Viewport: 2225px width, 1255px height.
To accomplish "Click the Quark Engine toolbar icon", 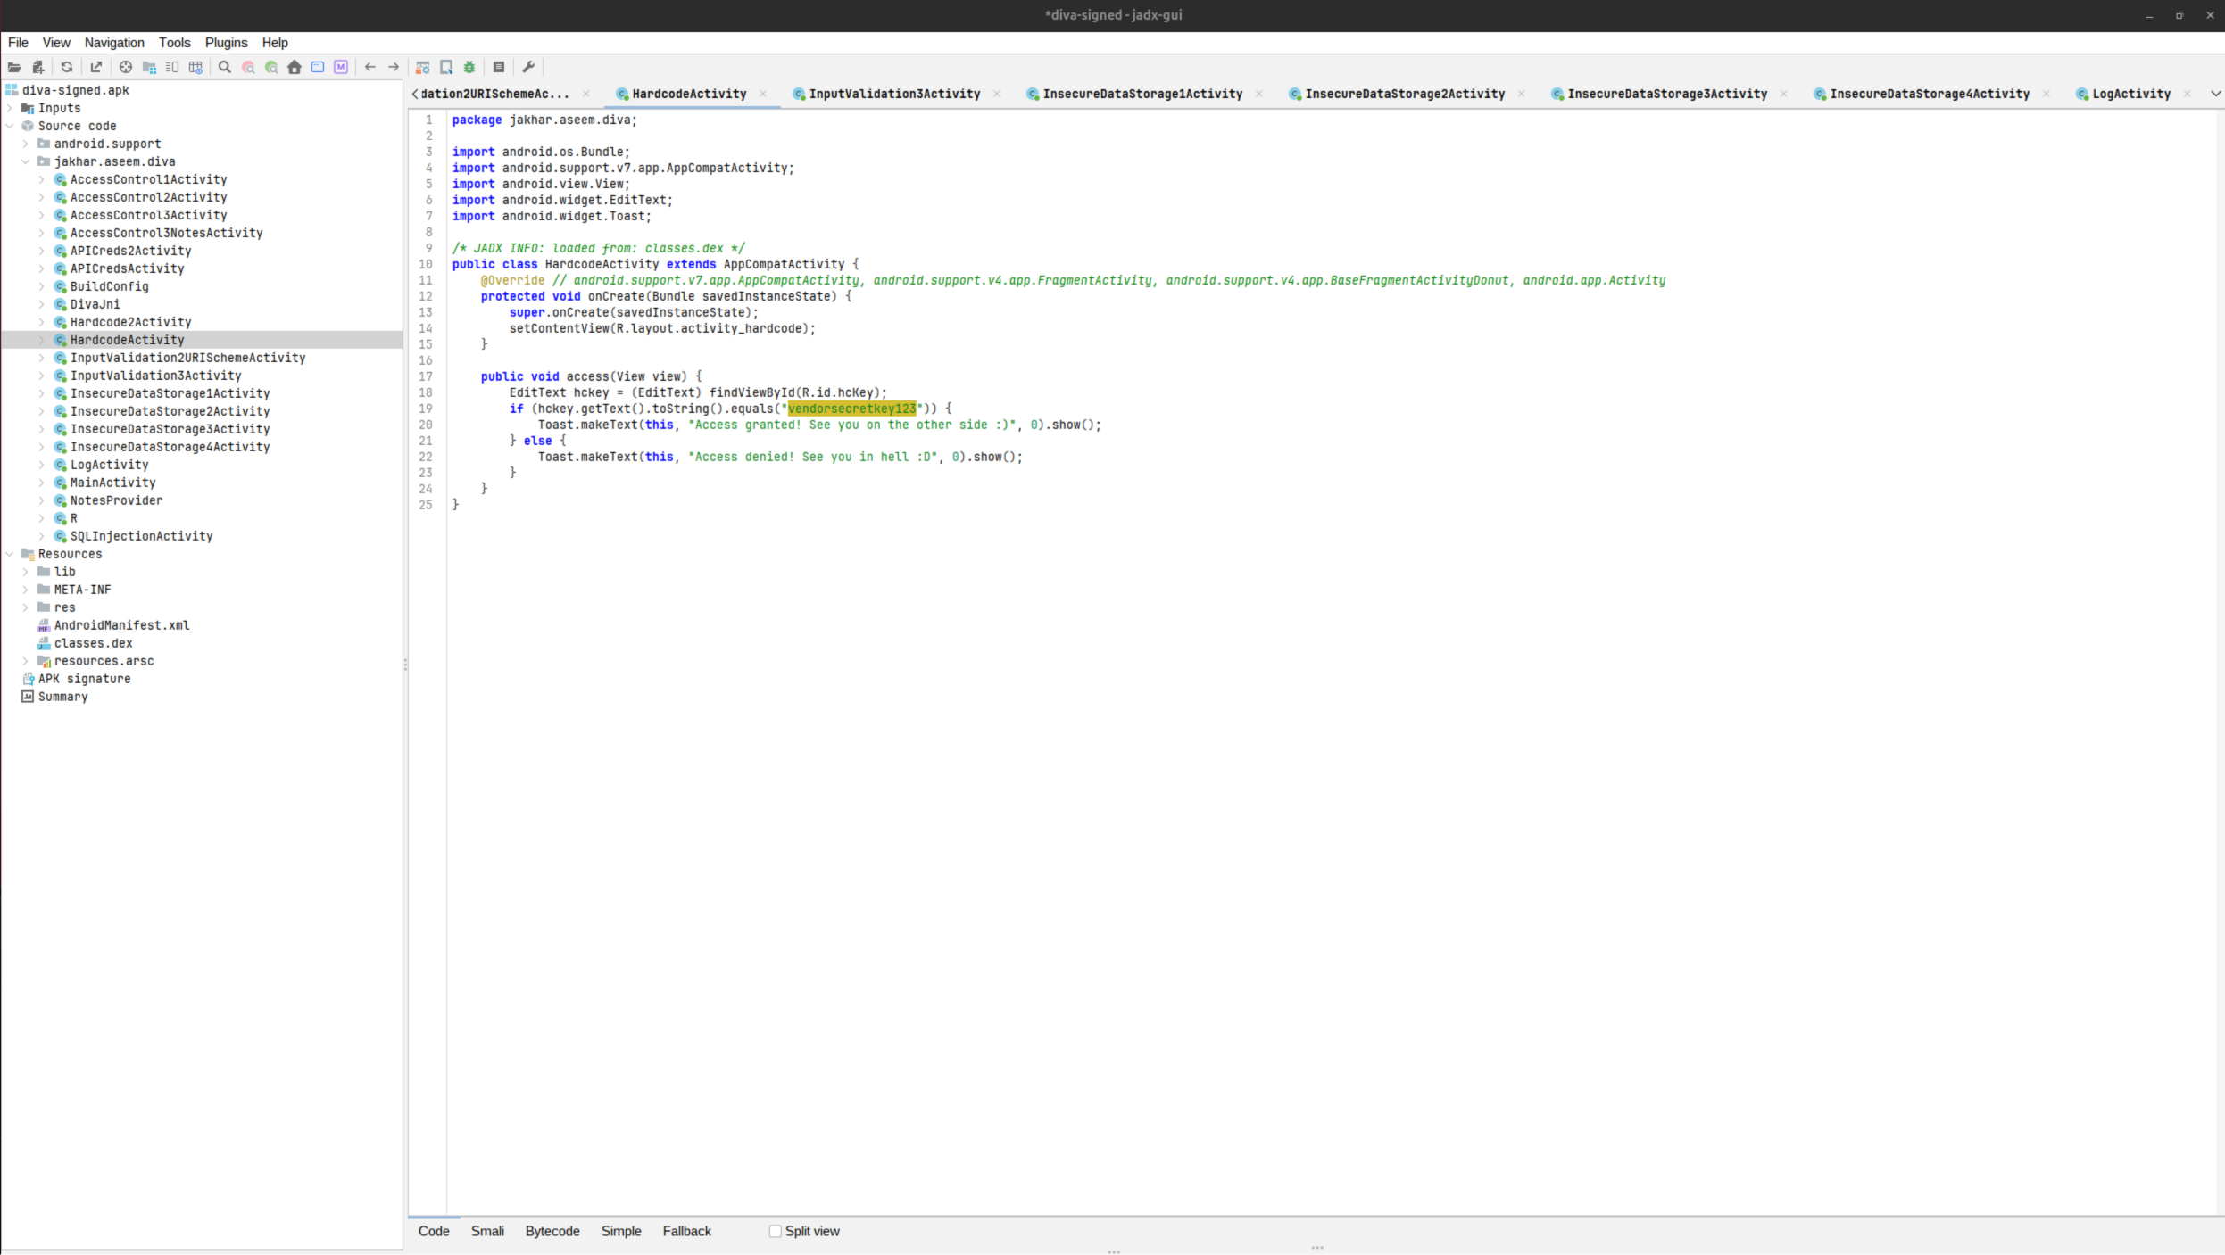I will click(446, 67).
